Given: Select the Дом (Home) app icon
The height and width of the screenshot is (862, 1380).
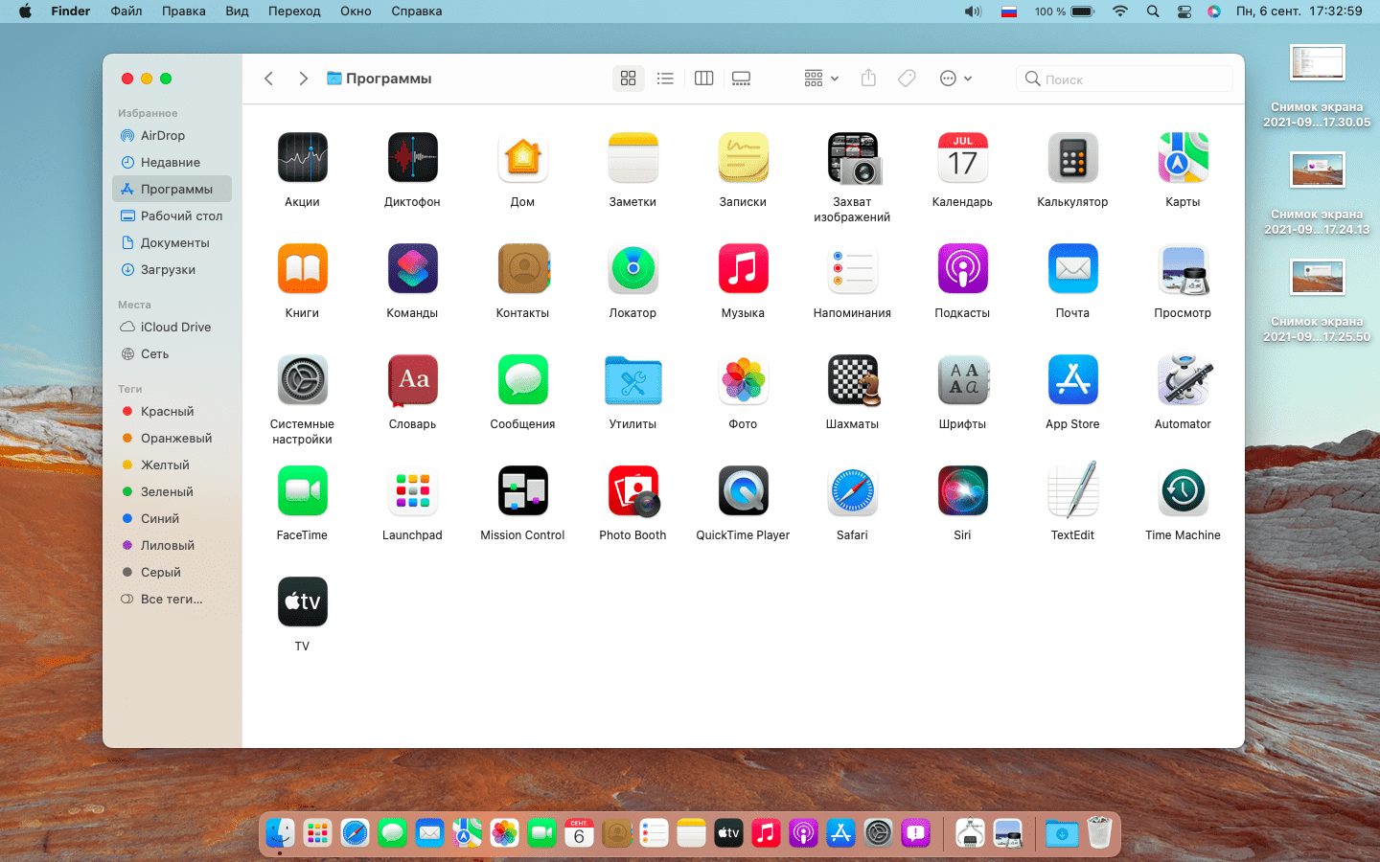Looking at the screenshot, I should [x=522, y=157].
